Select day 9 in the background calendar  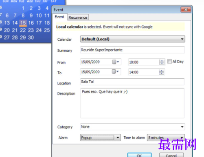31,15
